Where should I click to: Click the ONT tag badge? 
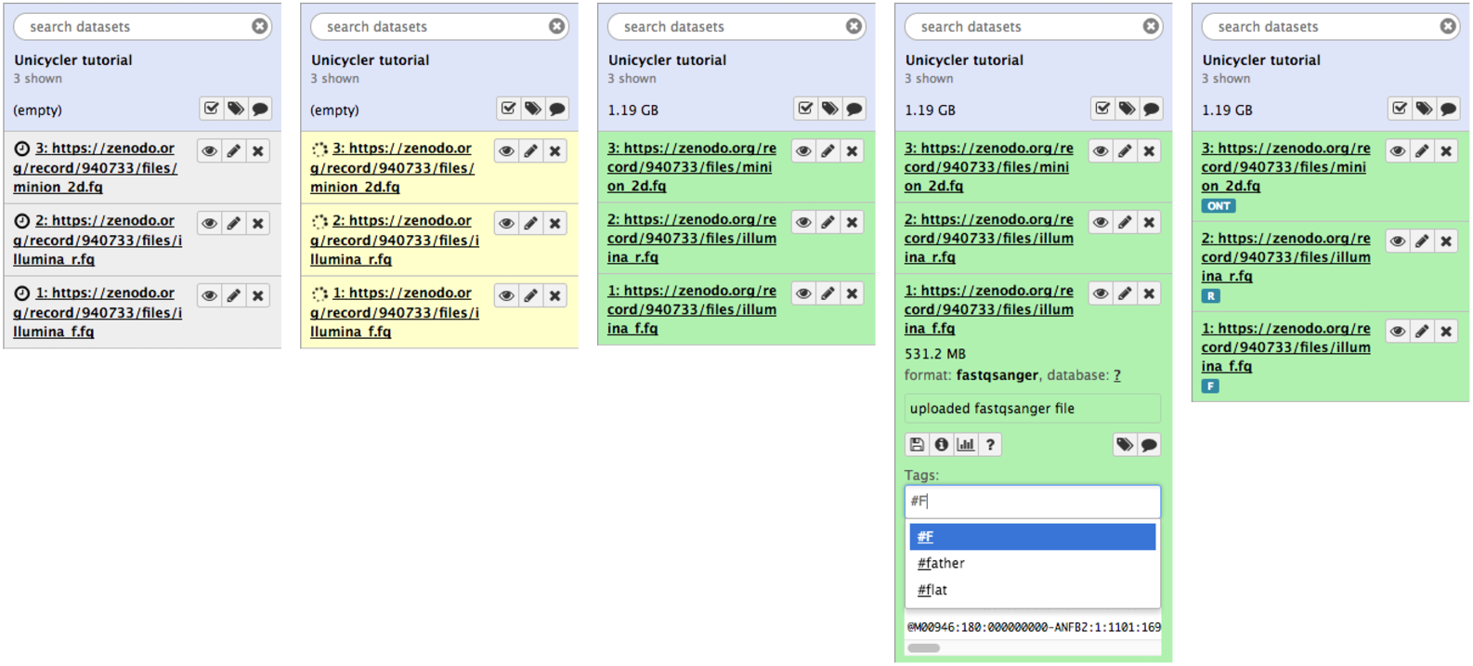[1219, 206]
